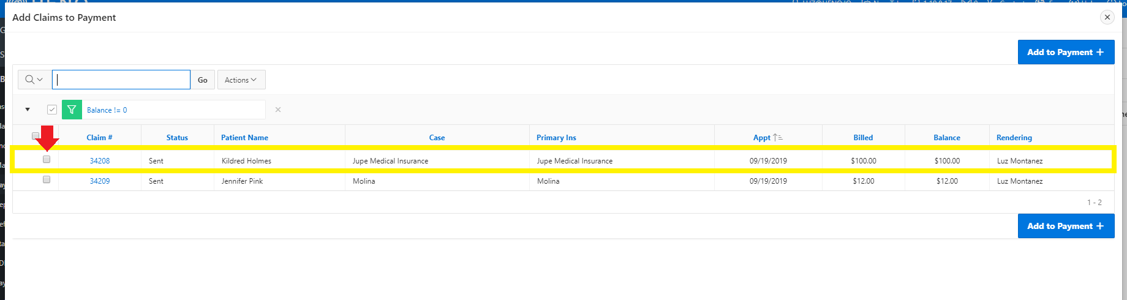Click the Balance column header
Screen dimensions: 1127x300
click(947, 138)
